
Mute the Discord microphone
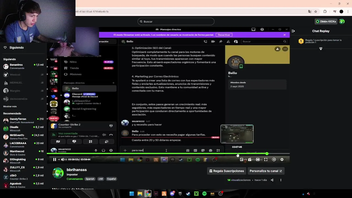pyautogui.click(x=96, y=150)
